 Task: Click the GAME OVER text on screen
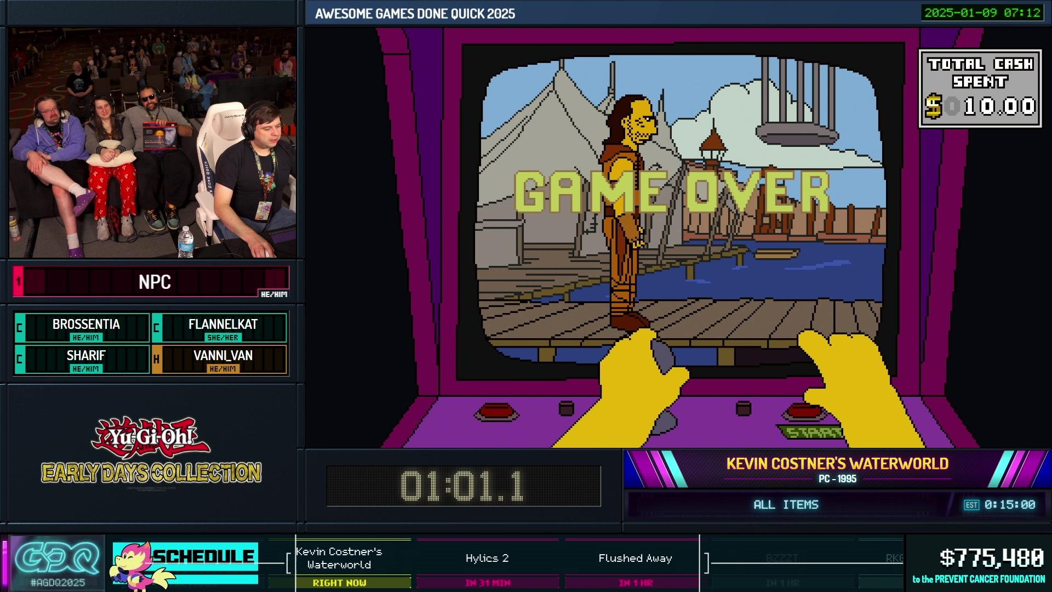[672, 192]
